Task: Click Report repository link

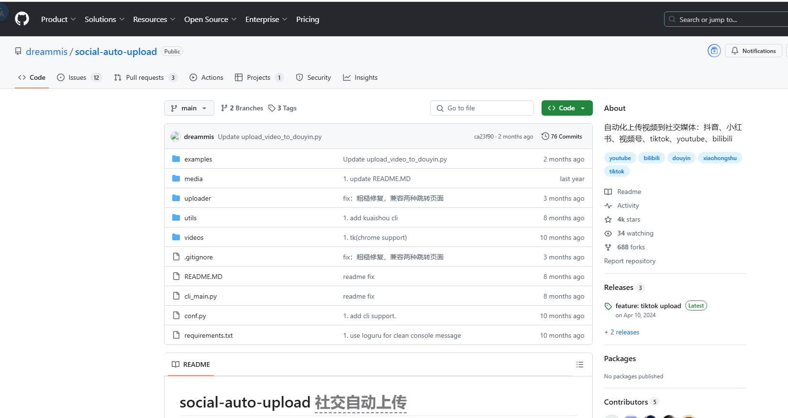Action: click(630, 261)
